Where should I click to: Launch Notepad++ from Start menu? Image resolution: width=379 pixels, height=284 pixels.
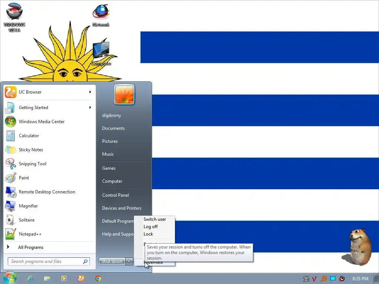(x=49, y=234)
